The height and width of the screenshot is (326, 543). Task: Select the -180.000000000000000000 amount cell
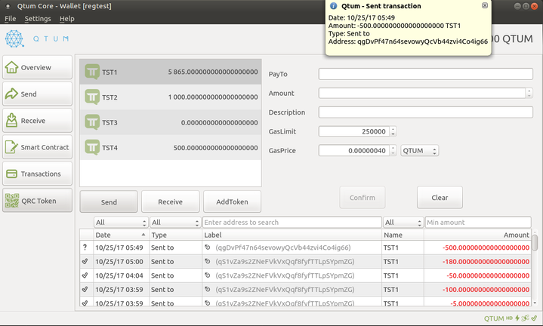[478, 262]
